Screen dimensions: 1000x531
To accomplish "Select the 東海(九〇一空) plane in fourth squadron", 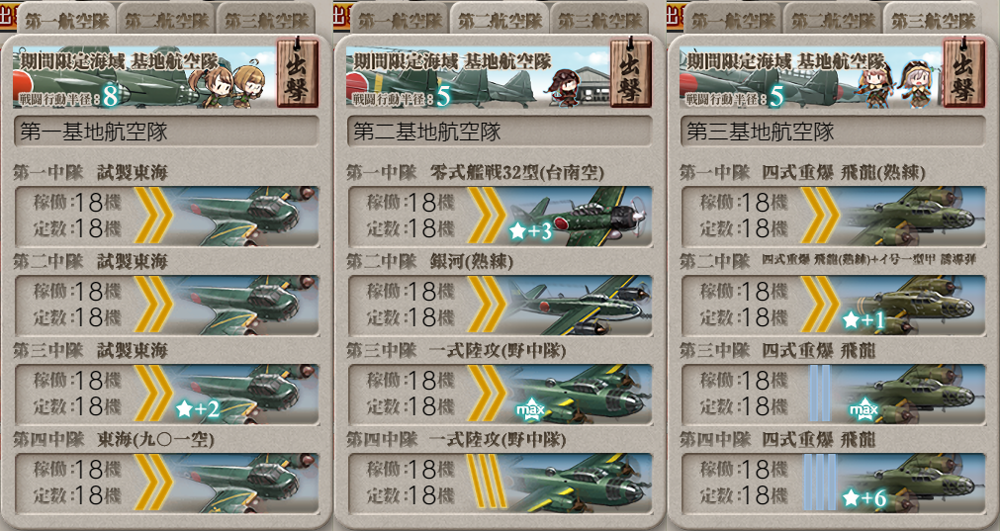I will coord(246,484).
